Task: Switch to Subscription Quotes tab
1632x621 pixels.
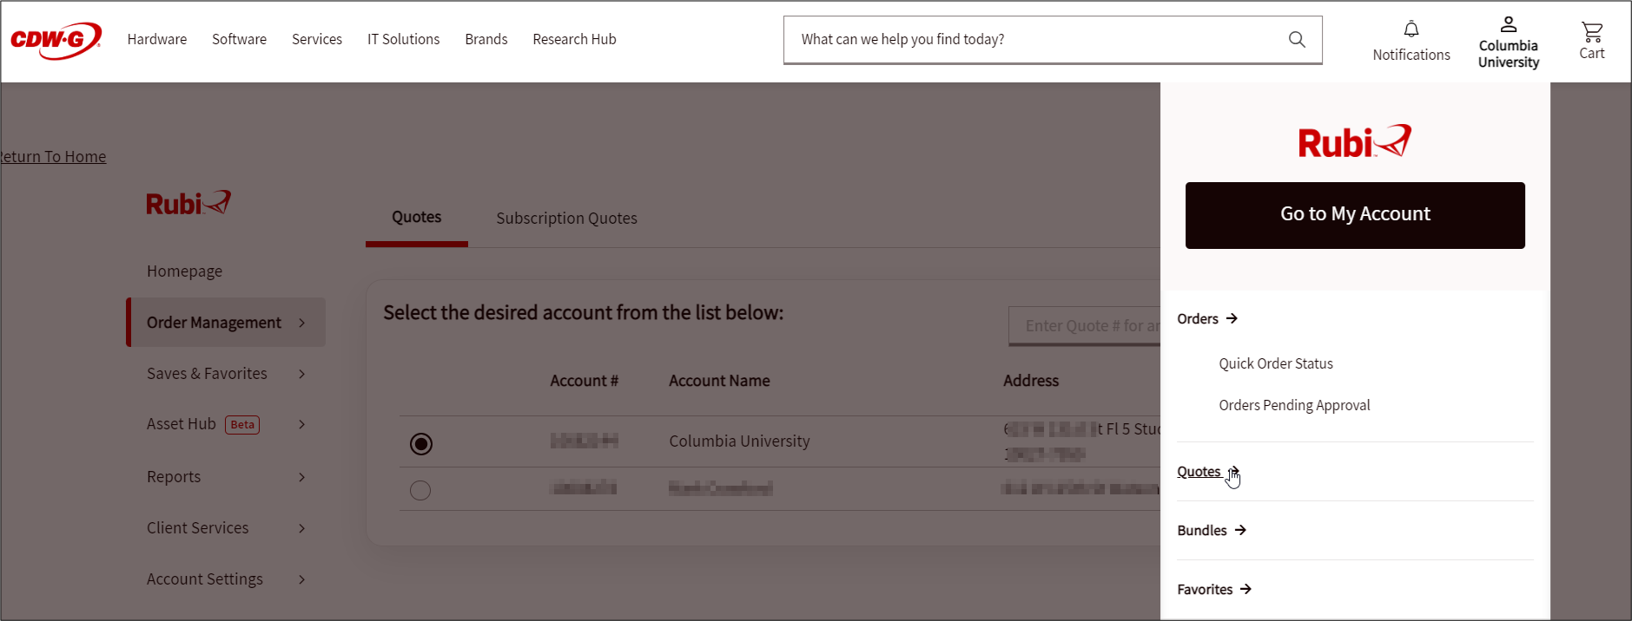Action: [567, 219]
